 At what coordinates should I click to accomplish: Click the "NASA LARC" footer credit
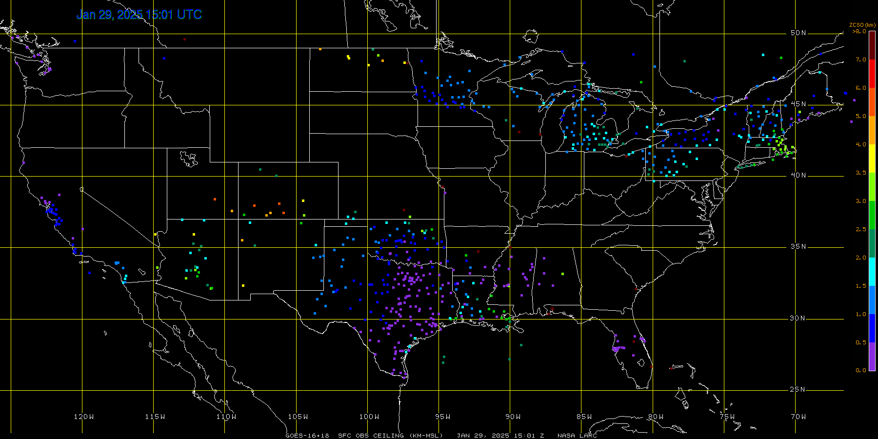[577, 436]
